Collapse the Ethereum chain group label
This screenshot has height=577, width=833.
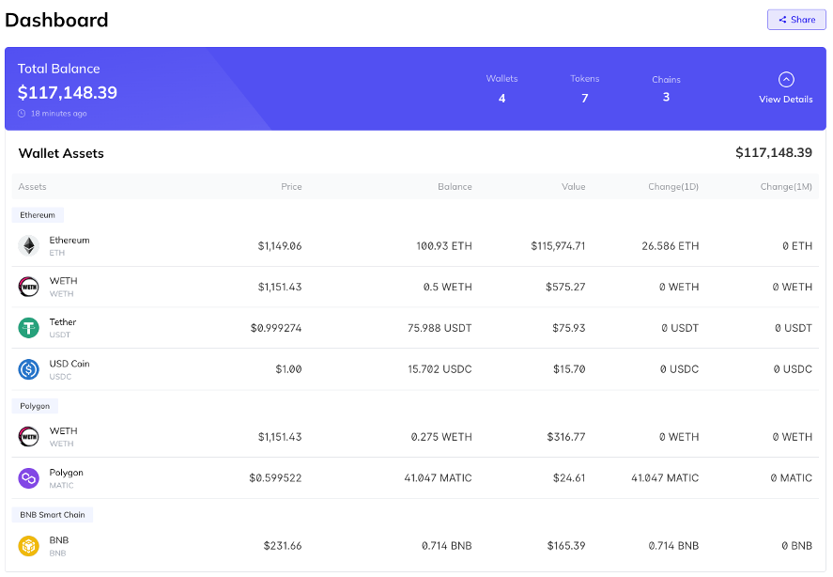[38, 215]
